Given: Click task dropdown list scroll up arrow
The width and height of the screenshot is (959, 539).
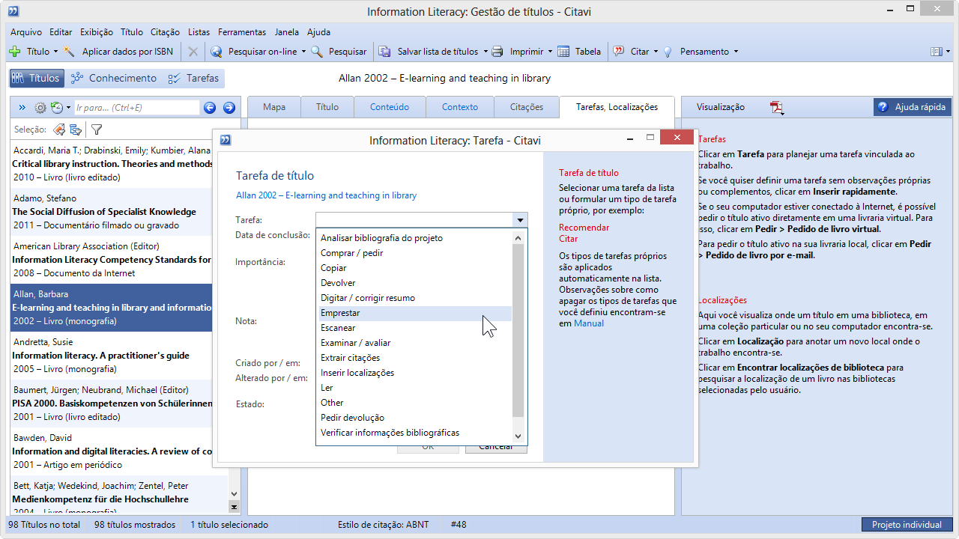Looking at the screenshot, I should pos(518,237).
